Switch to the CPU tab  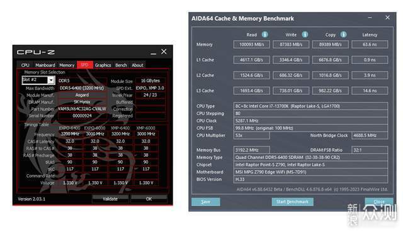[25, 65]
